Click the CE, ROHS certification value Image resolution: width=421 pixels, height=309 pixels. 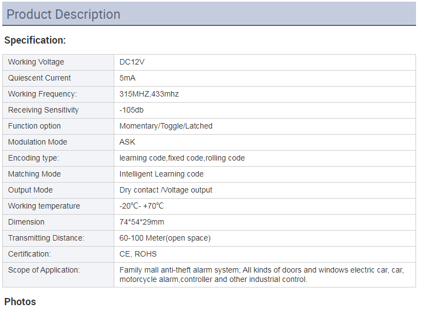[138, 254]
